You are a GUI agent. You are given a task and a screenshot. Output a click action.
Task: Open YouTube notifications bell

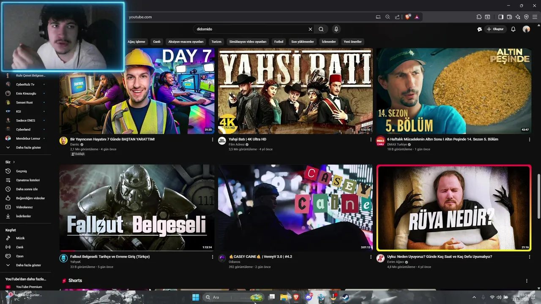(x=513, y=29)
